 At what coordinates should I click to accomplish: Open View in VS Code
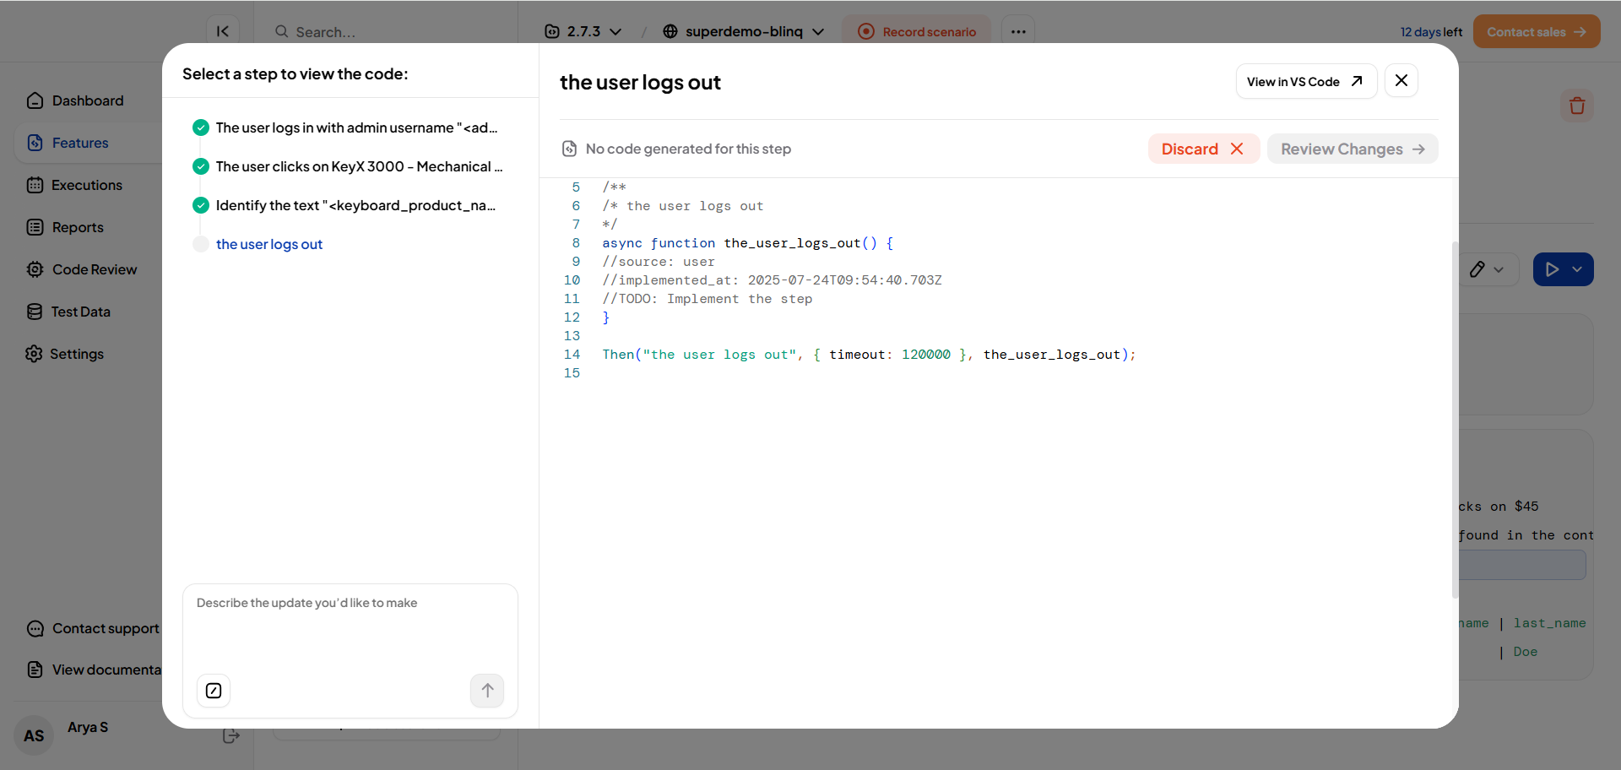pyautogui.click(x=1305, y=81)
